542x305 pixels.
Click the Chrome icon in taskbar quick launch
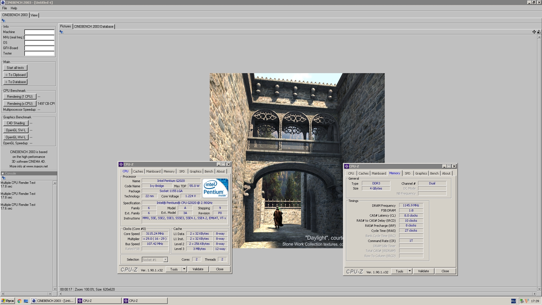19,301
